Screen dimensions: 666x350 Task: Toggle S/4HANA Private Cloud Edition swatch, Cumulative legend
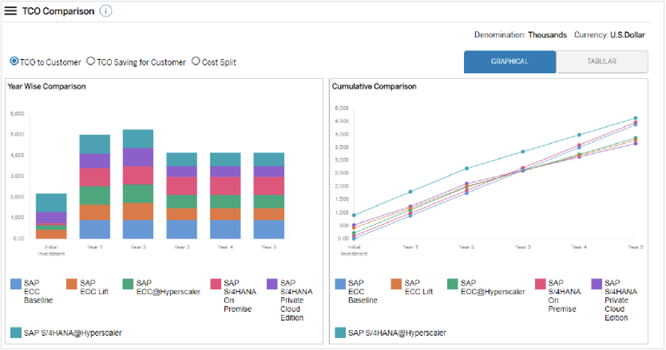tap(597, 284)
